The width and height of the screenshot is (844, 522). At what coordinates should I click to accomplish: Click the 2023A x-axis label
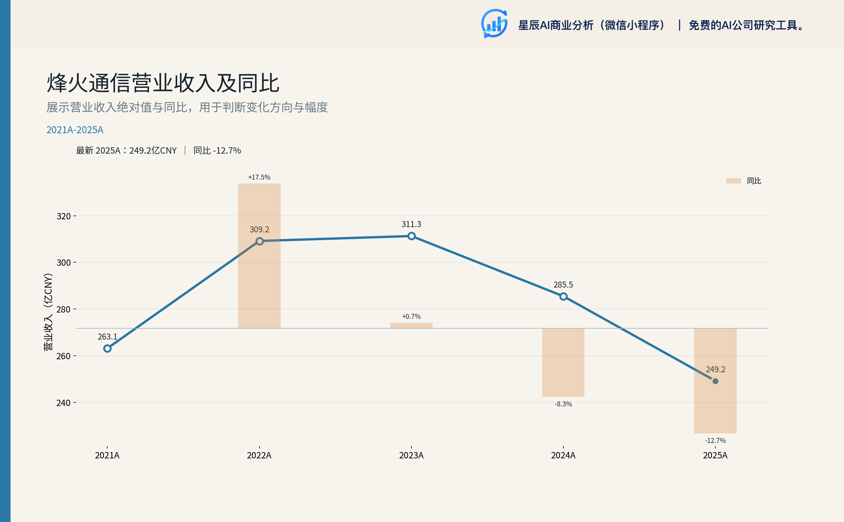point(411,455)
